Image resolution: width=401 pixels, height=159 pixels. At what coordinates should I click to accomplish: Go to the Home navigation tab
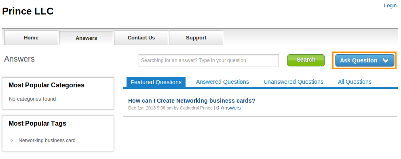[31, 38]
